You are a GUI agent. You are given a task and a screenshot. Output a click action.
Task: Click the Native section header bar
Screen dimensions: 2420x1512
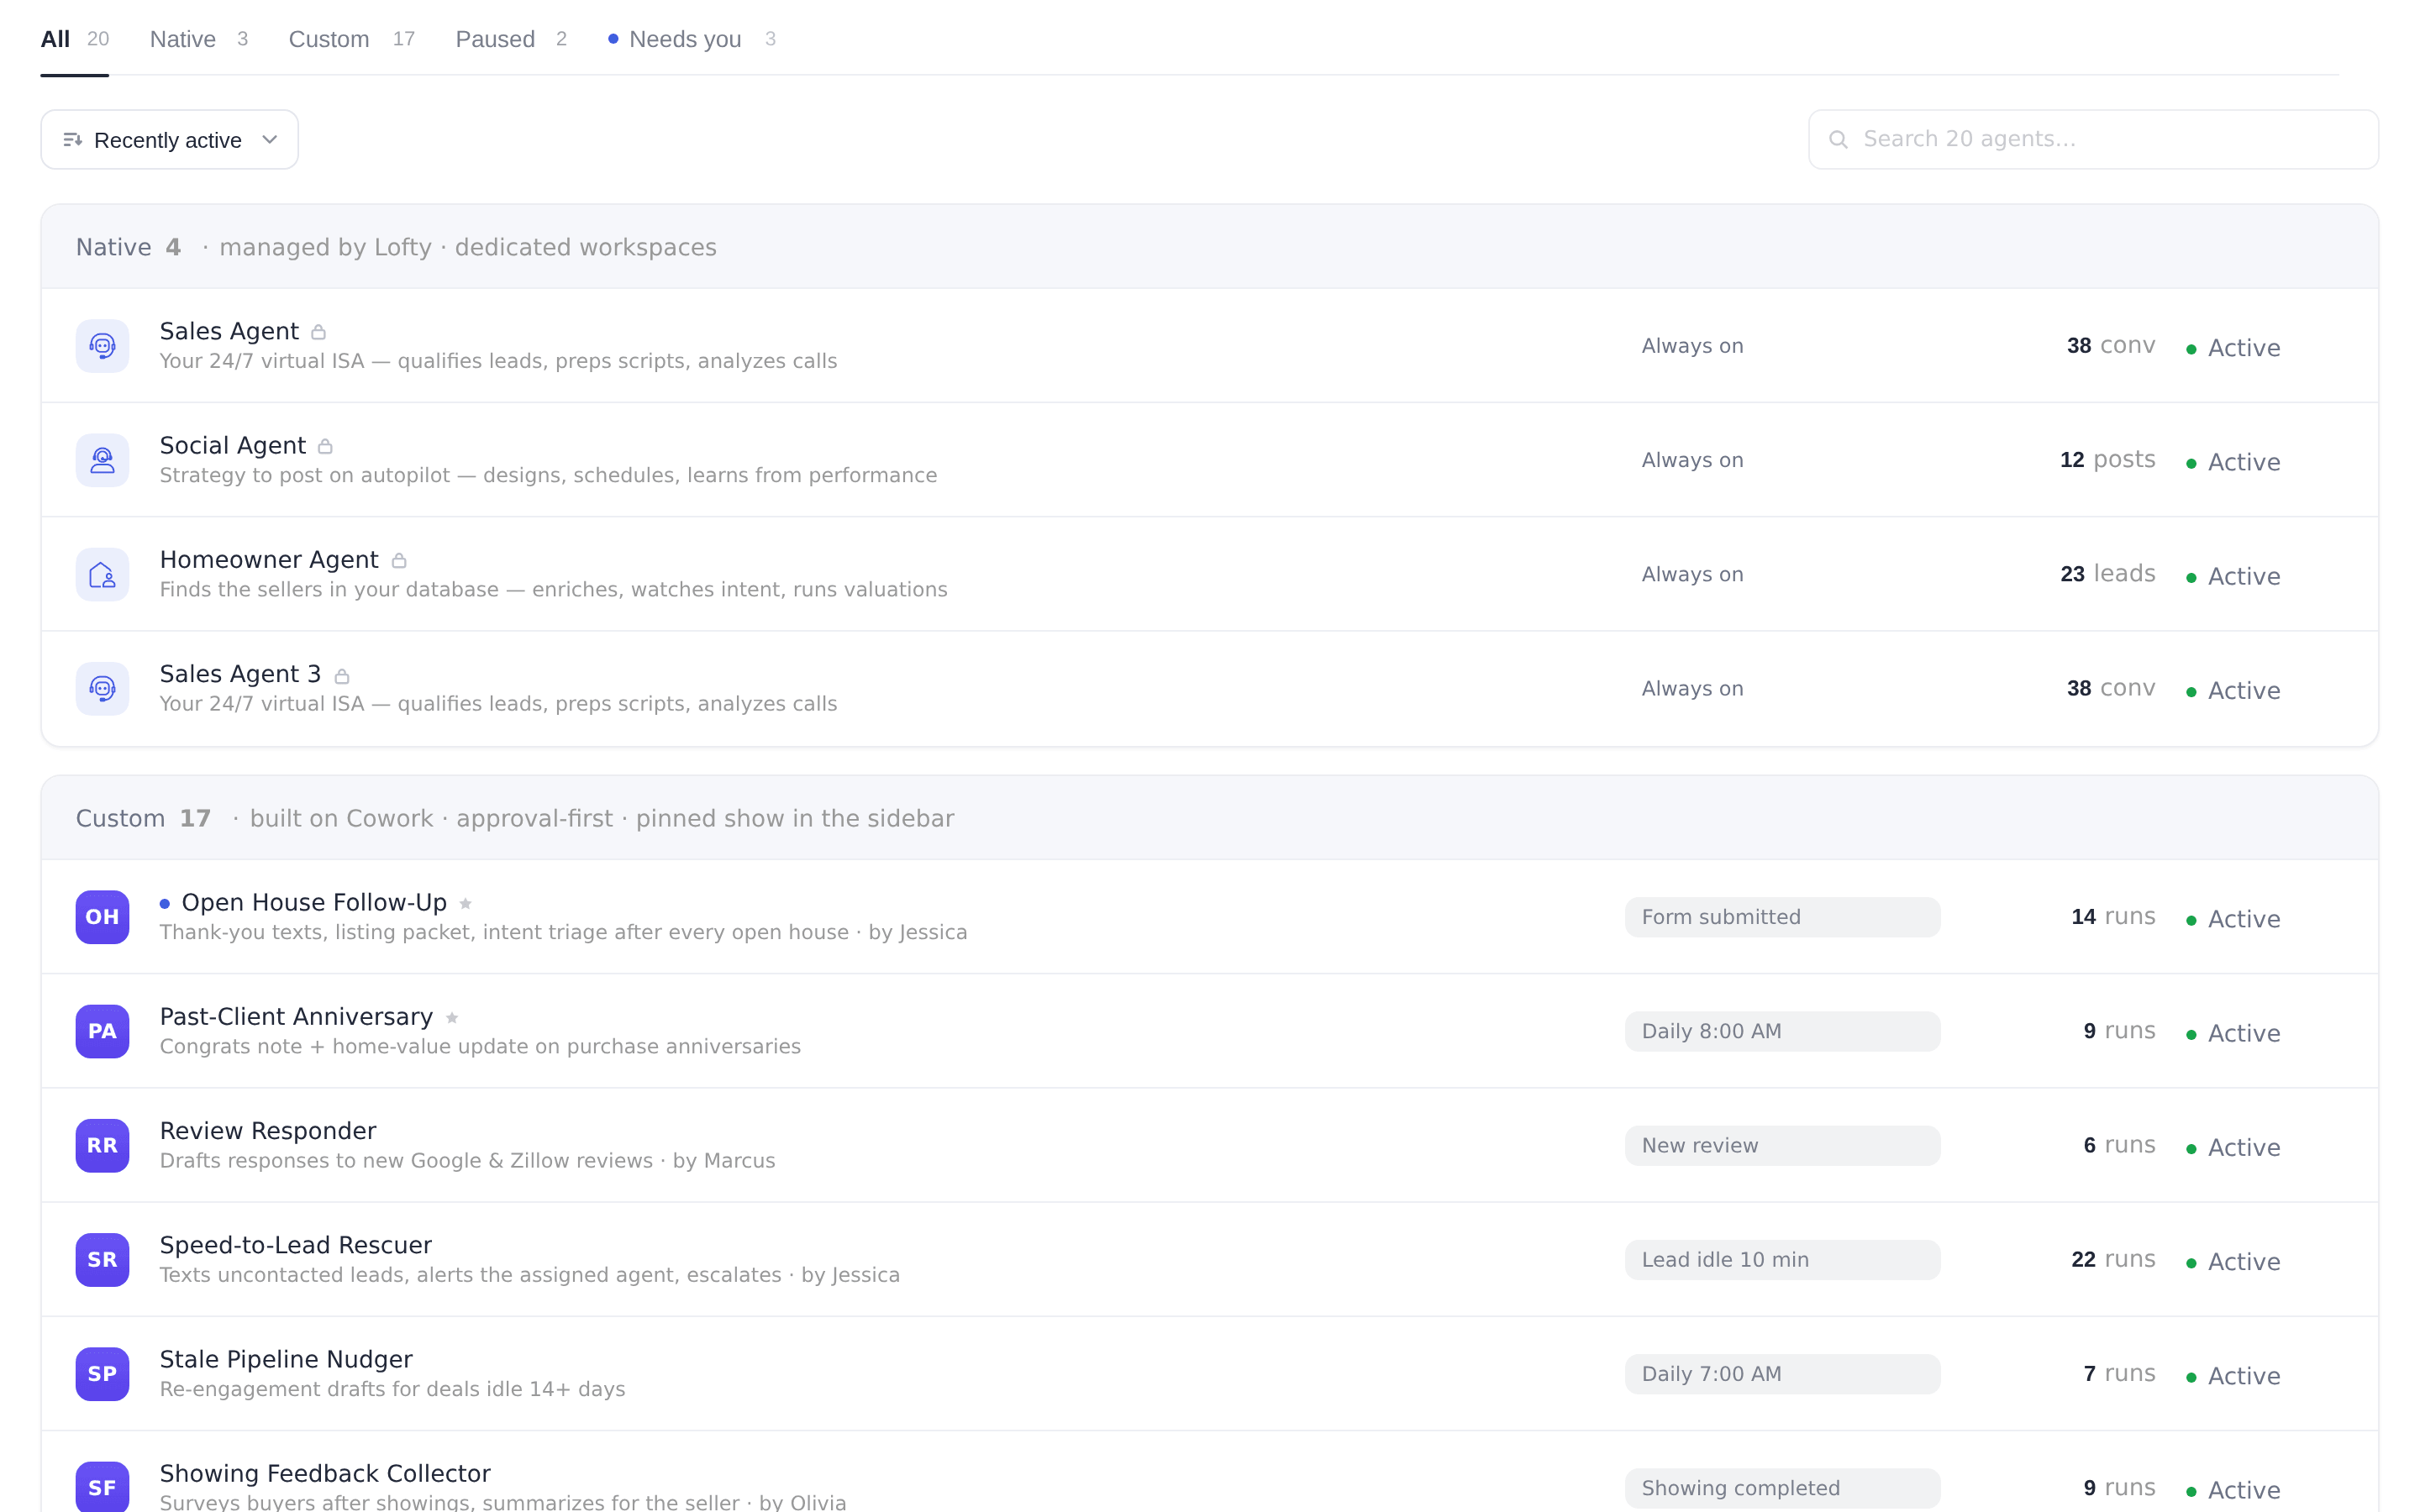(1209, 247)
